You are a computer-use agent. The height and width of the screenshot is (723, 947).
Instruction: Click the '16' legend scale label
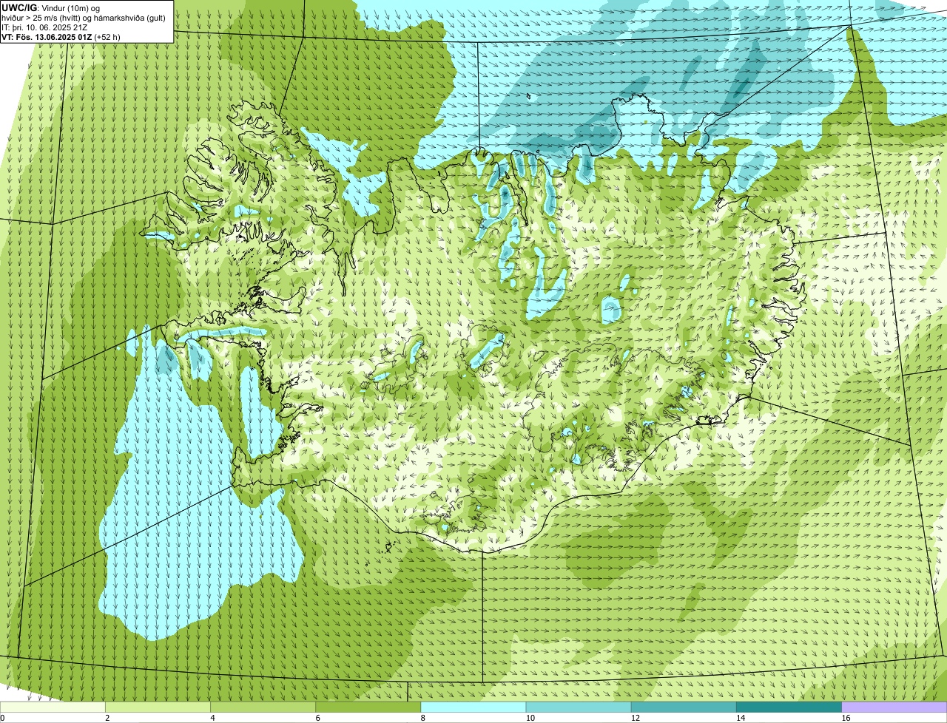(x=845, y=718)
